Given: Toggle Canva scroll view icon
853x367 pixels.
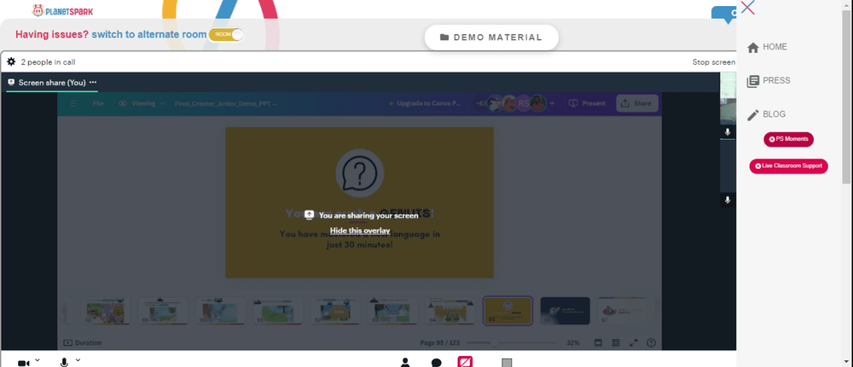Looking at the screenshot, I should [598, 343].
